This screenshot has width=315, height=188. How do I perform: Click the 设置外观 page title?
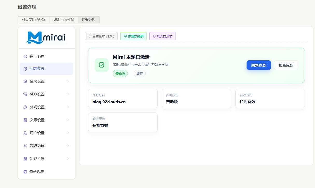[27, 7]
